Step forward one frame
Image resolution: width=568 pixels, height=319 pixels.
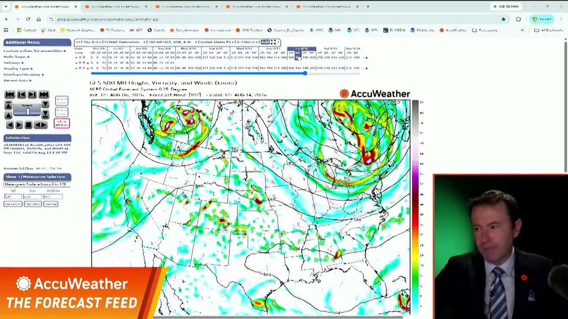pos(32,94)
